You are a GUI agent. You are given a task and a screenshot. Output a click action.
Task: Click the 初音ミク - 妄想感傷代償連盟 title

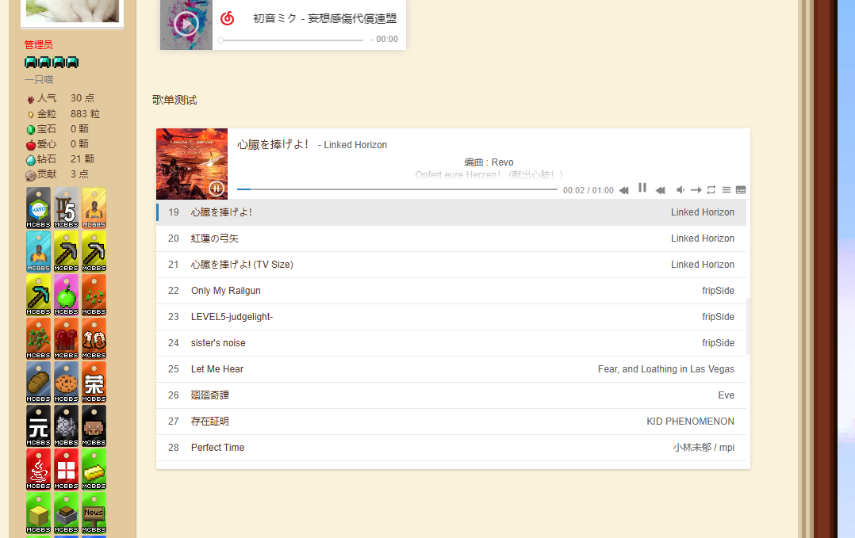(325, 18)
